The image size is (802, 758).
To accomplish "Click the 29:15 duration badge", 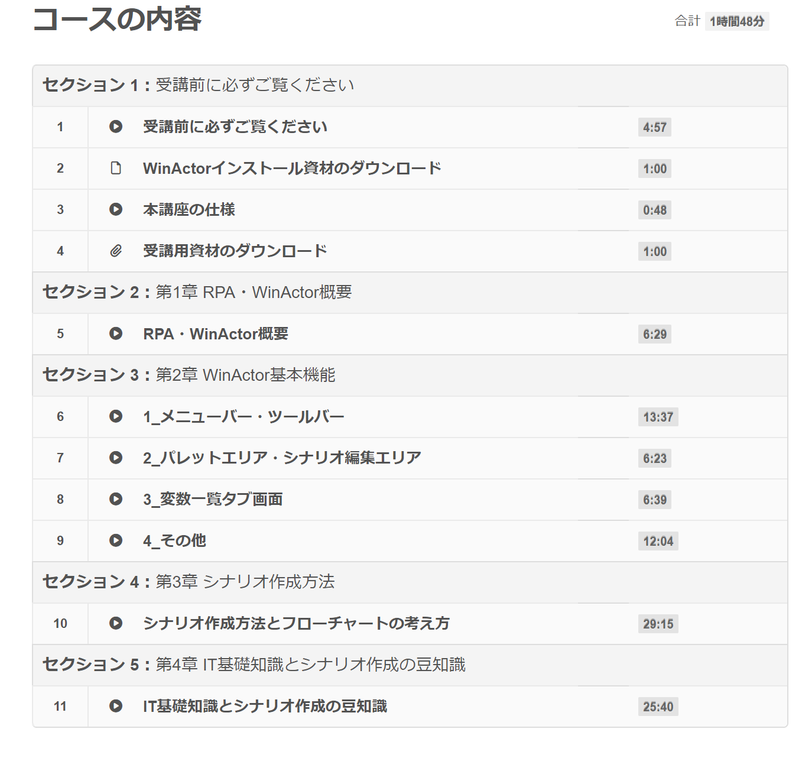I will tap(659, 623).
